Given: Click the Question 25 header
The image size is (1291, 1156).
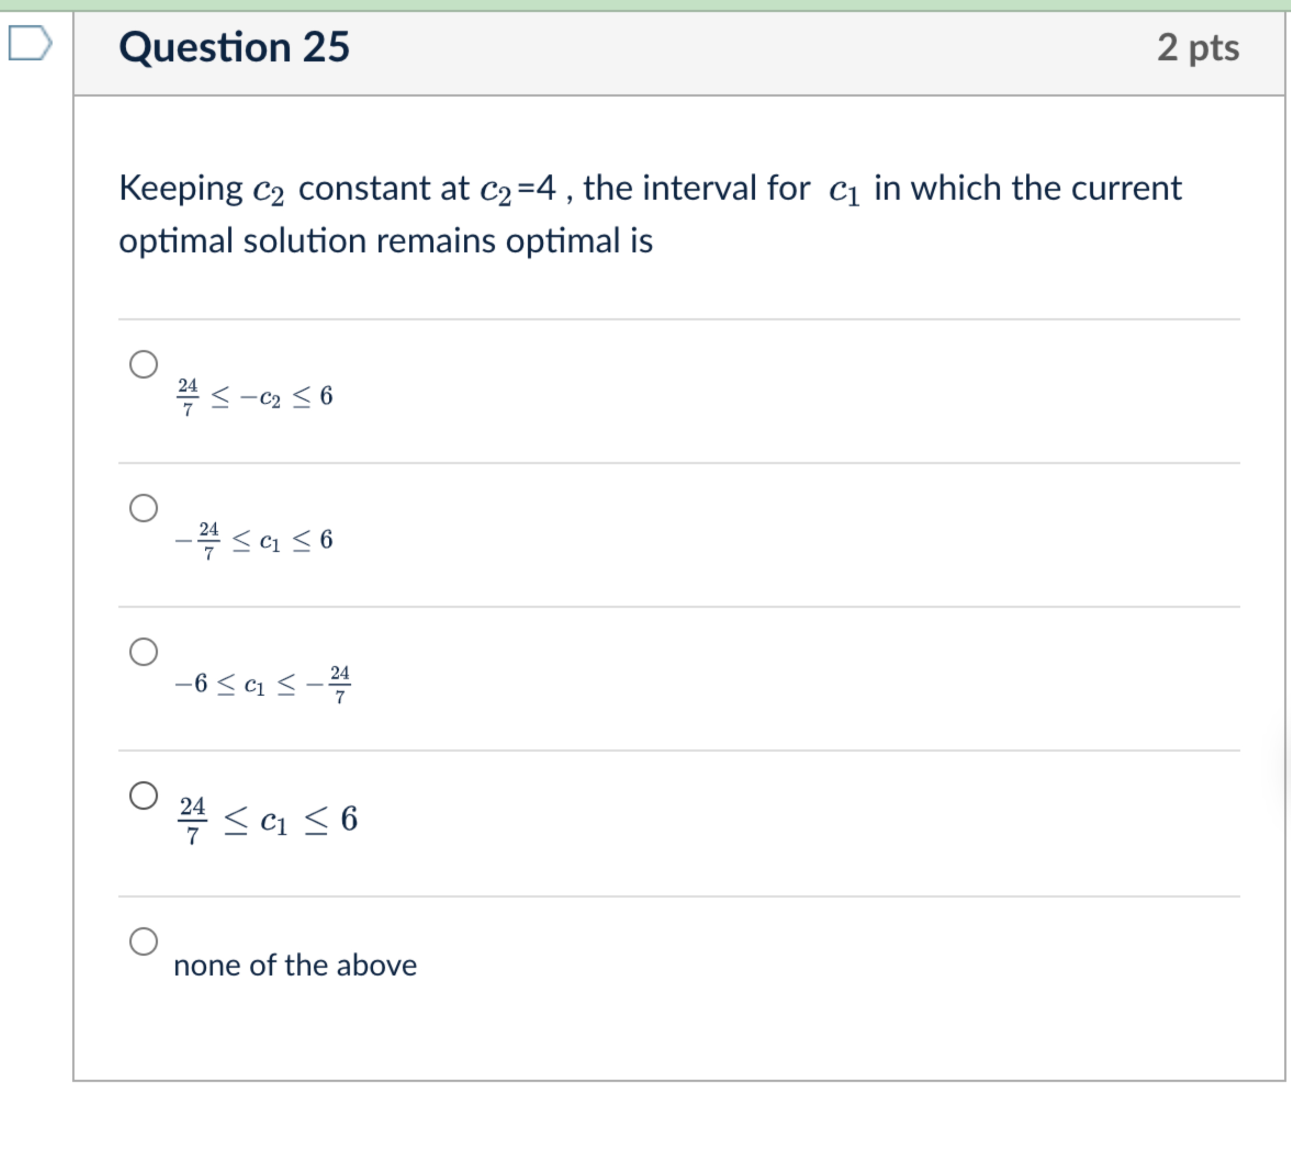Looking at the screenshot, I should [x=234, y=46].
